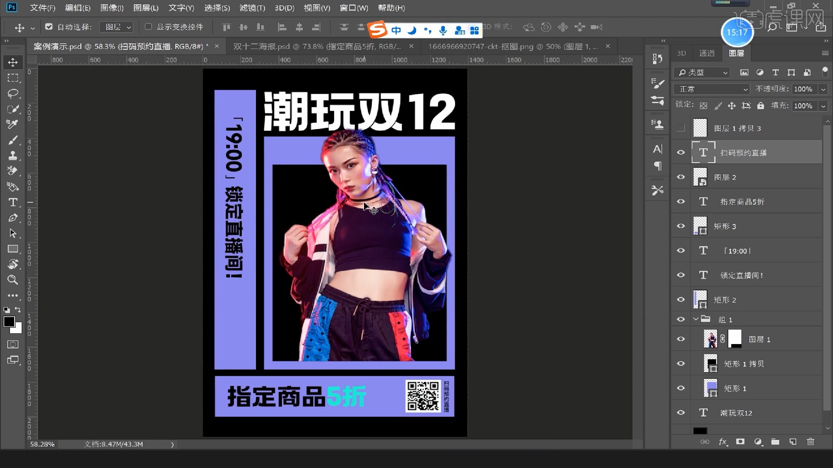The height and width of the screenshot is (468, 833).
Task: Hide the 潮玩双12 text layer
Action: pos(681,413)
